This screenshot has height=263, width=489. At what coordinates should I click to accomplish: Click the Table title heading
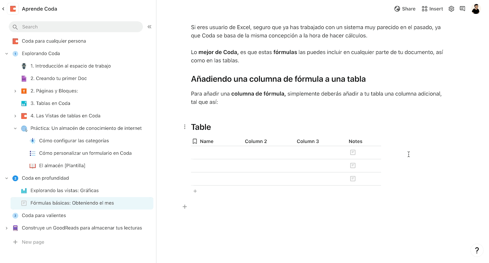click(201, 127)
